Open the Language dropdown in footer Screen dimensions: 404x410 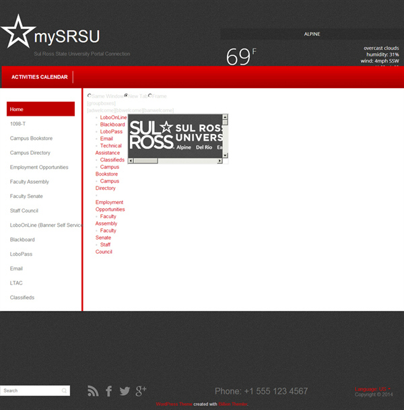(372, 388)
